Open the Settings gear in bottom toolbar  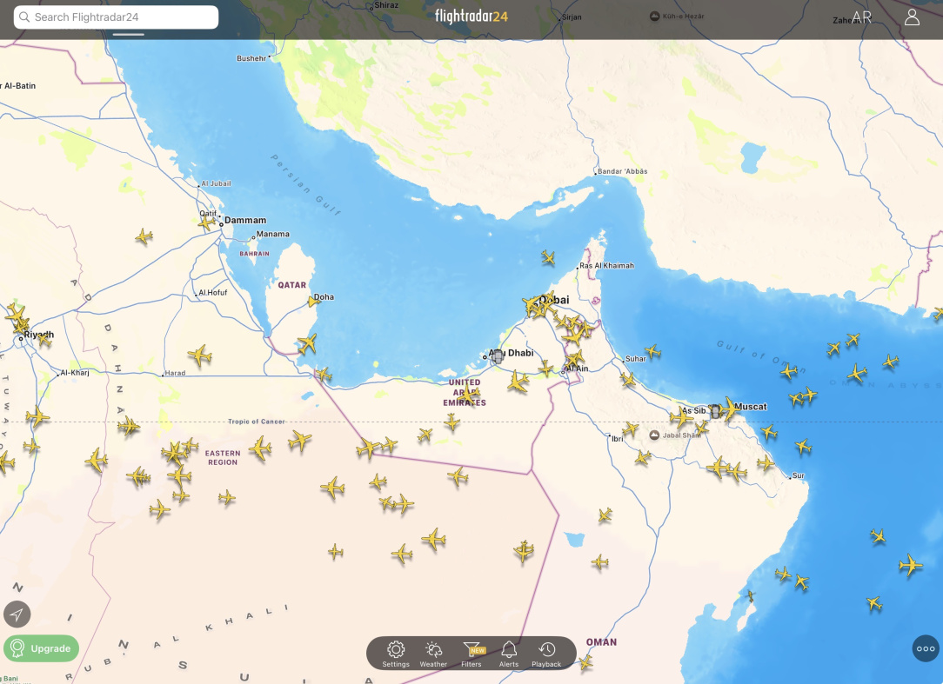tap(396, 654)
